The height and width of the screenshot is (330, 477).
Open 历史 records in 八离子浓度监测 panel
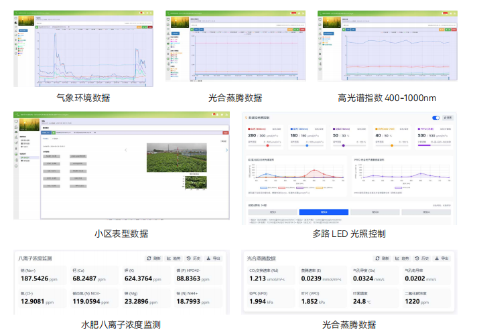pyautogui.click(x=194, y=258)
